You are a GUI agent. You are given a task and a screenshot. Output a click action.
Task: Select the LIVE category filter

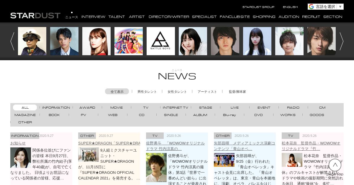(235, 107)
